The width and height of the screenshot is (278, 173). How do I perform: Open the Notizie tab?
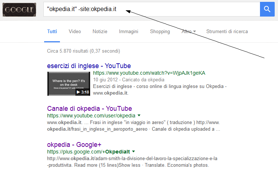(100, 31)
